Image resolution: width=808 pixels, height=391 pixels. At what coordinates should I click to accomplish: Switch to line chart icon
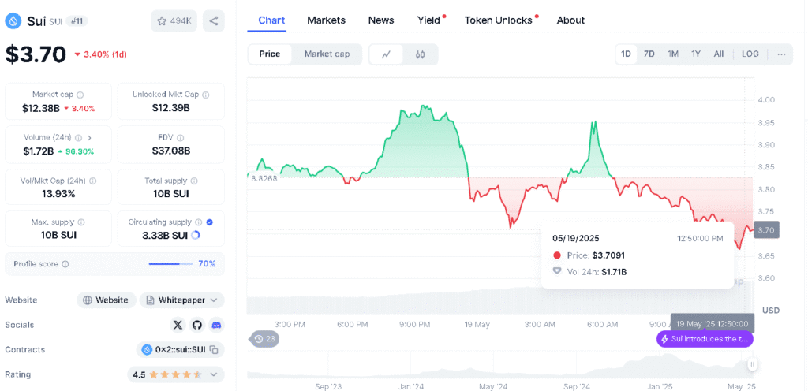point(386,54)
